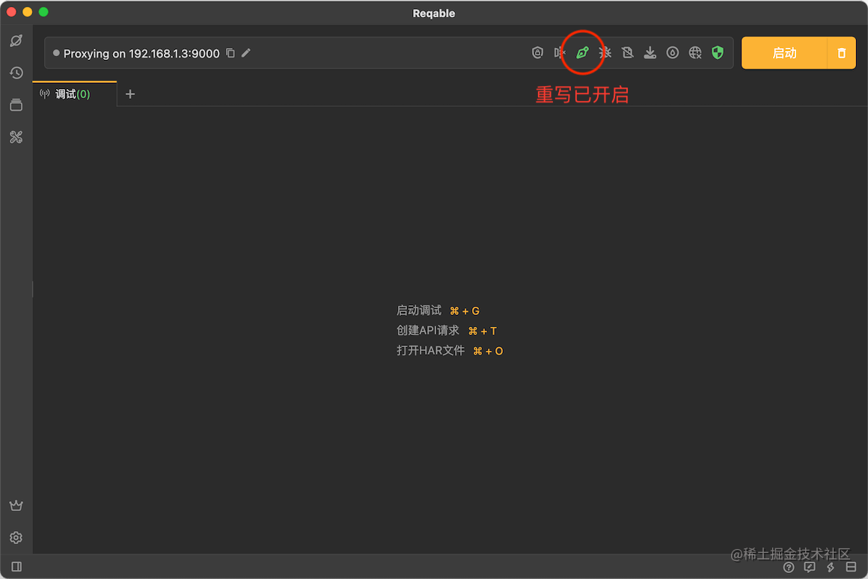Toggle the green shield security icon
868x579 pixels.
click(717, 52)
